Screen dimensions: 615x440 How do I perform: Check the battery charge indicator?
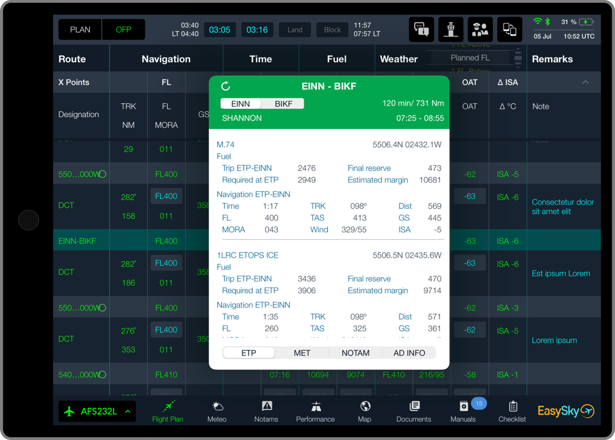coord(586,22)
